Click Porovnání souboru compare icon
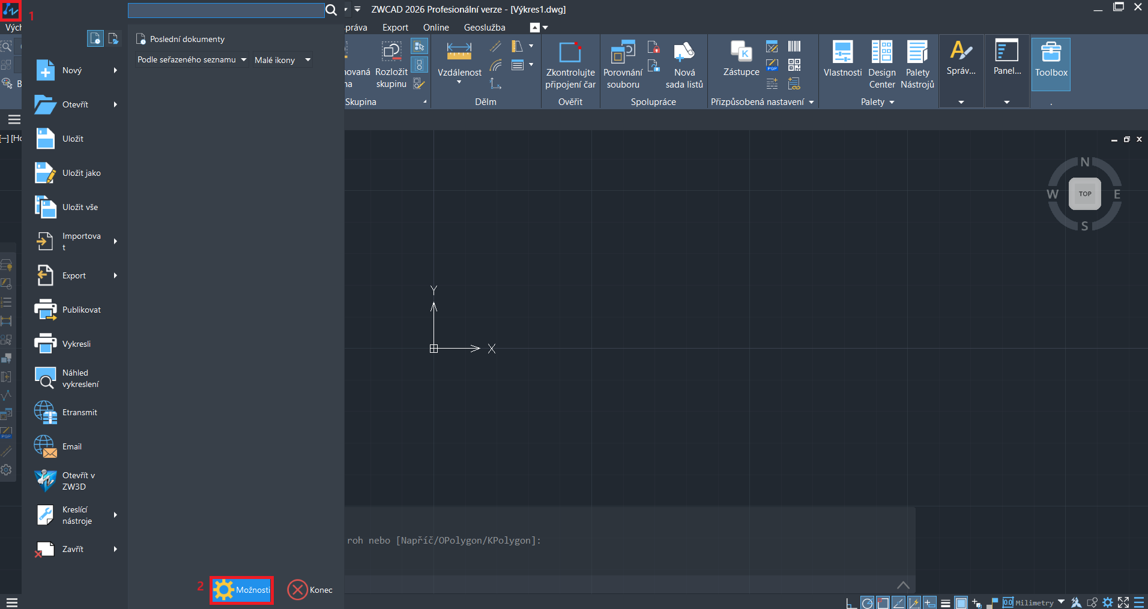 click(623, 53)
